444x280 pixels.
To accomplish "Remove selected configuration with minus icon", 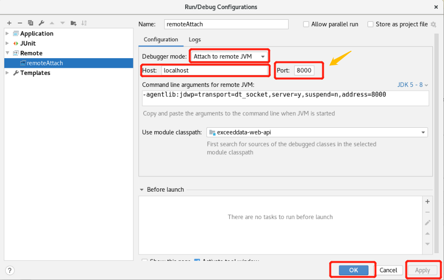I will [20, 23].
